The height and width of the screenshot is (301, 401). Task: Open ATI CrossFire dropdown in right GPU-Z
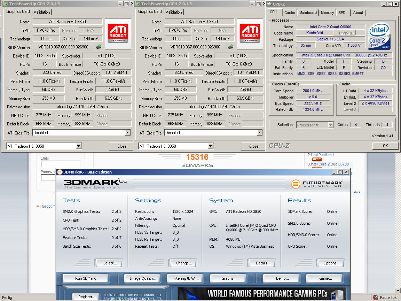click(x=260, y=133)
